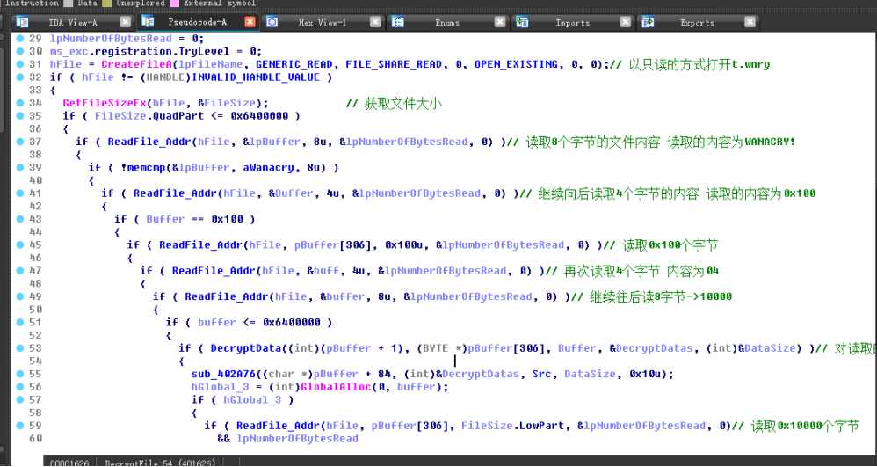
Task: Open the Imports tab
Action: [x=573, y=22]
